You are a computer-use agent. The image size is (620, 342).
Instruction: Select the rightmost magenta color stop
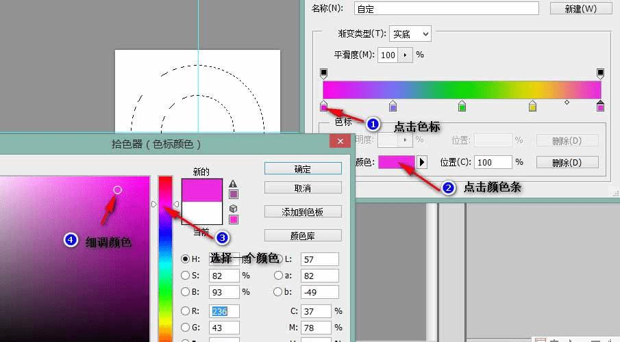[x=600, y=106]
